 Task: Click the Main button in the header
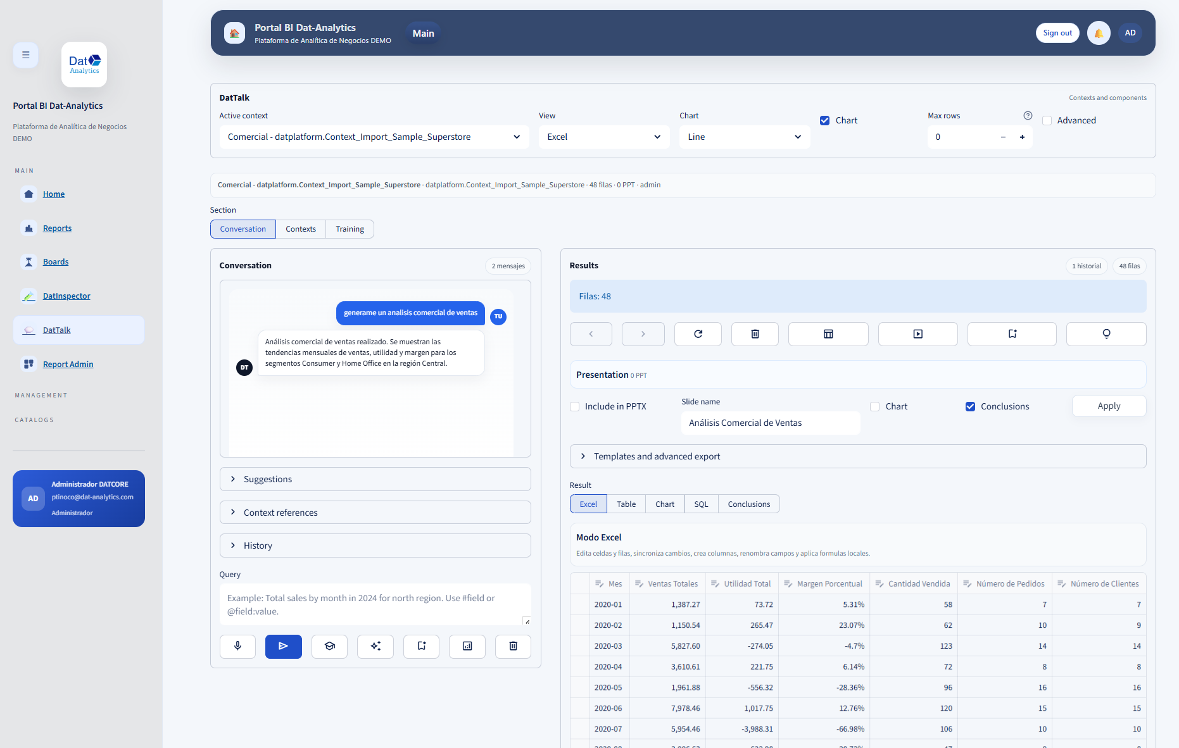[423, 33]
